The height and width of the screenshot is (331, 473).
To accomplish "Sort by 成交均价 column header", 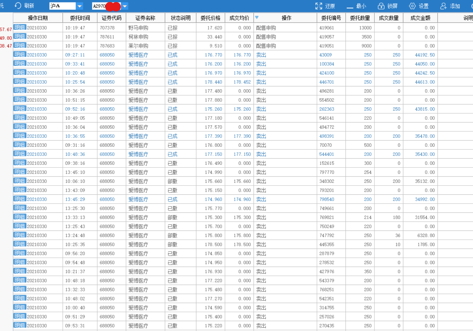I will (239, 18).
